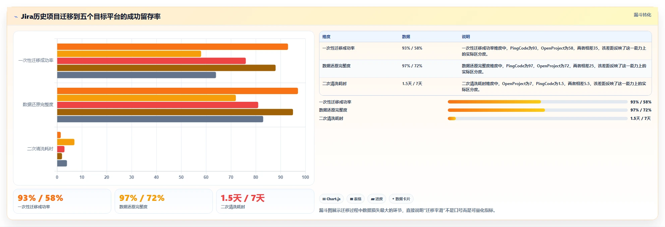Image resolution: width=665 pixels, height=227 pixels.
Task: Click the brown bar in 一次性迁移成功率 chart group
Action: 166,68
